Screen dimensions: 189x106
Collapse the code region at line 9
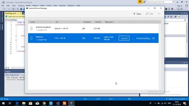(16, 40)
